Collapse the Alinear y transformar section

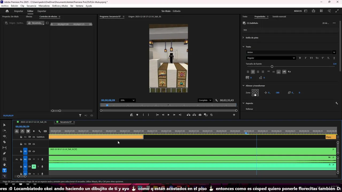coord(243,86)
